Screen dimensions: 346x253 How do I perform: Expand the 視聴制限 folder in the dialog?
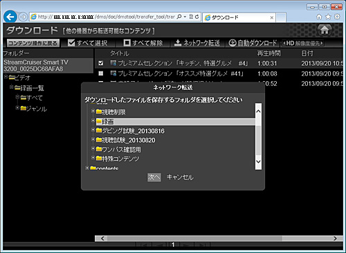point(93,111)
